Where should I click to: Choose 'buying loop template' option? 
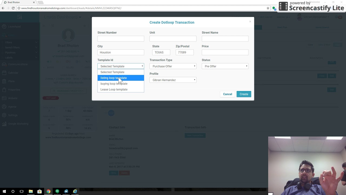click(121, 84)
